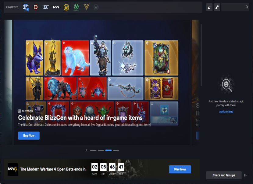Click Play Now for Modern Warfare beta
Image resolution: width=253 pixels, height=184 pixels.
(x=180, y=169)
